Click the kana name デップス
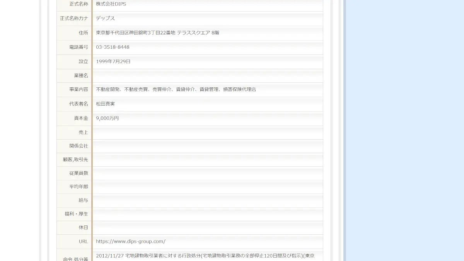 pyautogui.click(x=106, y=19)
